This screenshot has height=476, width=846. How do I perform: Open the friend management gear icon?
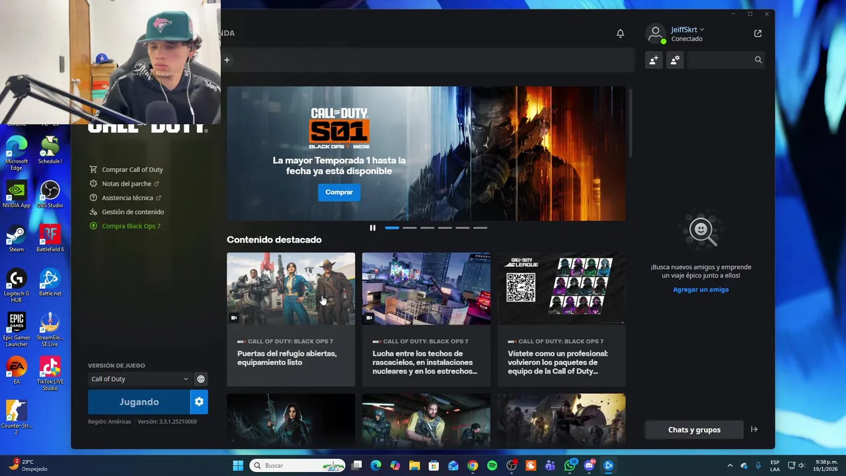tap(675, 59)
